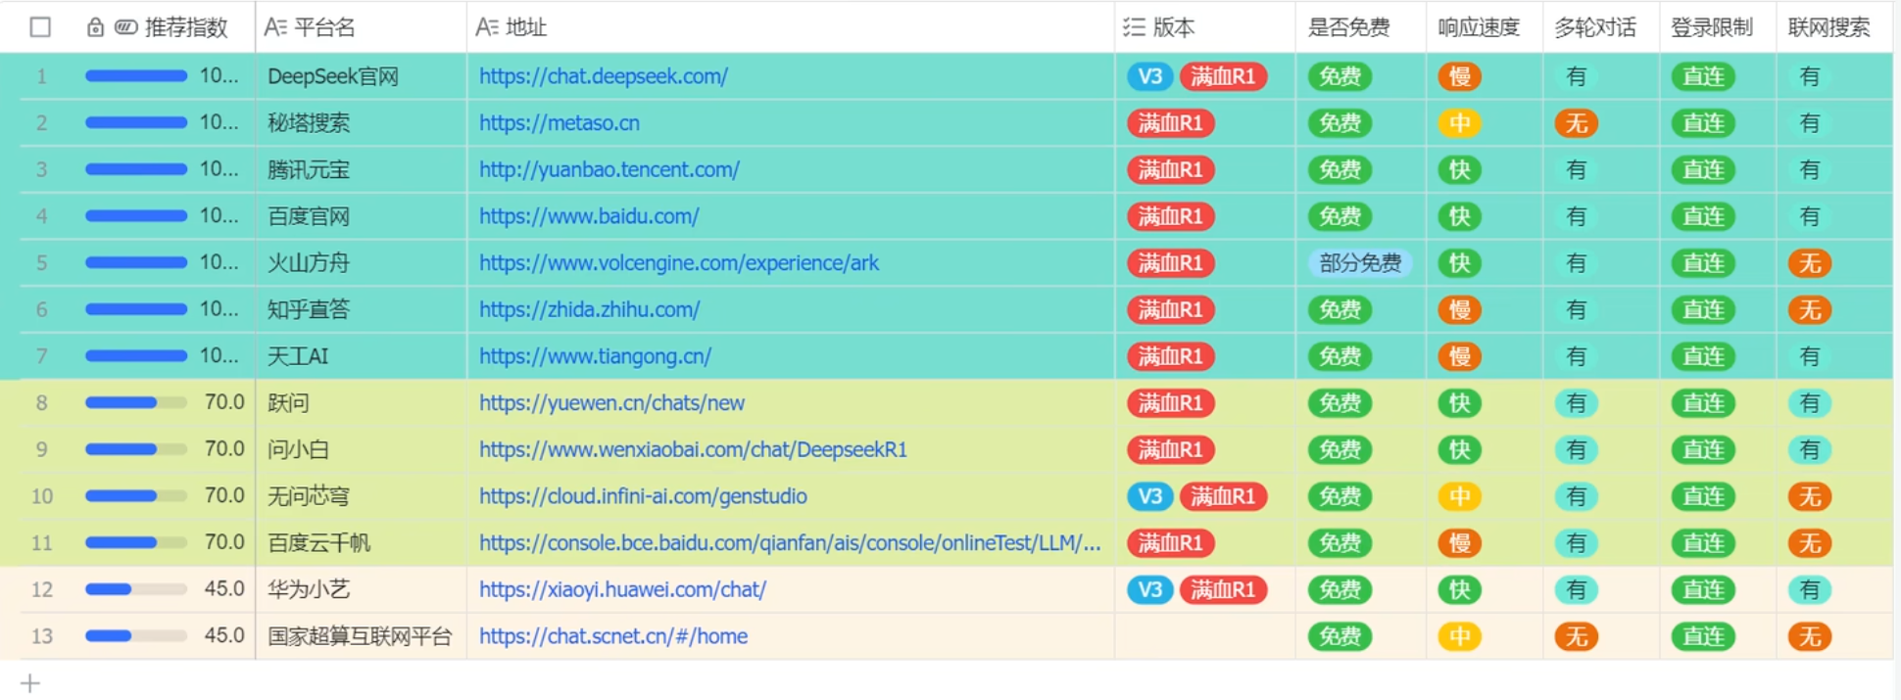Viewport: 1901px width, 700px height.
Task: Open the wenxiaobai.com DeepseekR1 link
Action: coord(693,449)
